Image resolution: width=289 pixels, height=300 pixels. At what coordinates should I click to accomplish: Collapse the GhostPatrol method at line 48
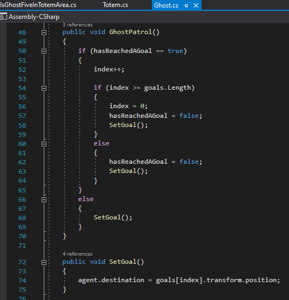coord(44,32)
